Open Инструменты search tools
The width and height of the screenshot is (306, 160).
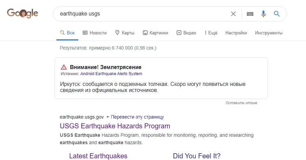click(269, 33)
